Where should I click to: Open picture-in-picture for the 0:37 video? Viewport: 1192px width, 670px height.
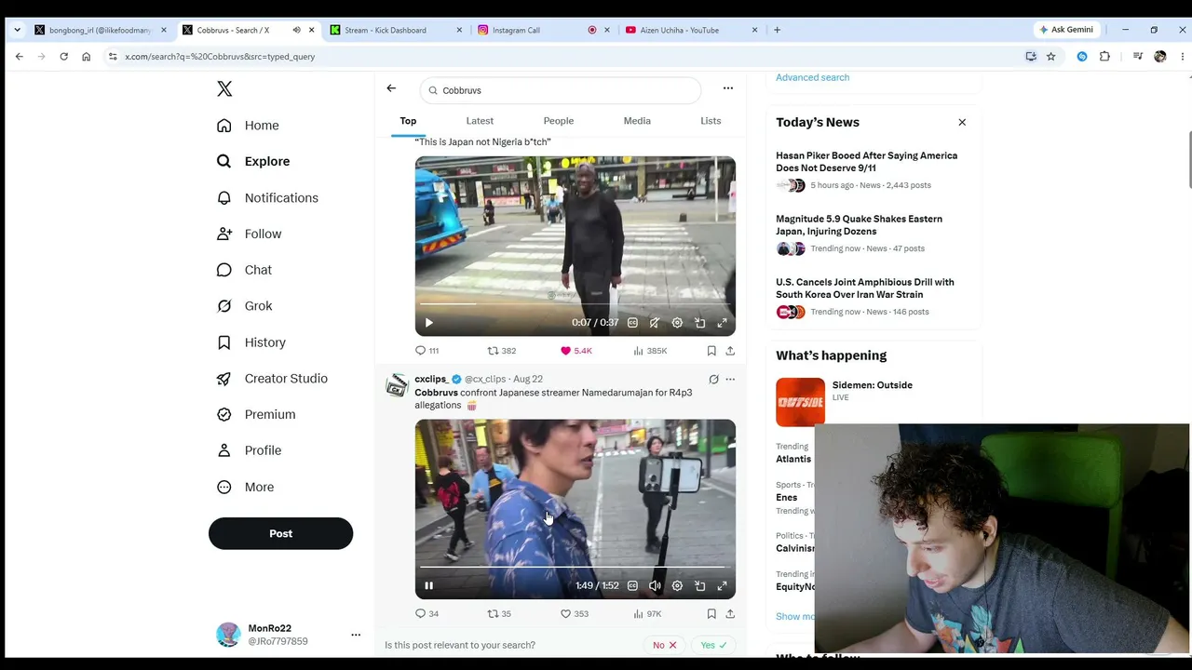[699, 323]
